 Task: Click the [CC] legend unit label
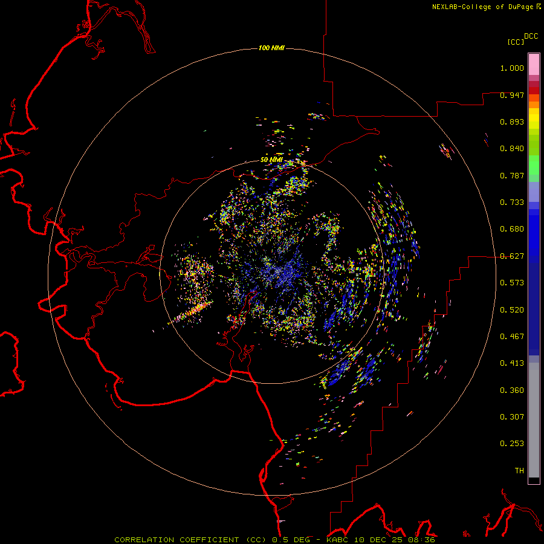[516, 42]
